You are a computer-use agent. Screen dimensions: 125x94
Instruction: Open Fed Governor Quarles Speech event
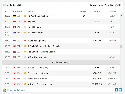point(42,52)
